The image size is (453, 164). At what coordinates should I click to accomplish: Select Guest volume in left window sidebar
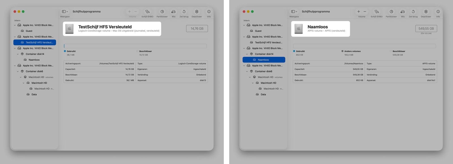pos(35,31)
